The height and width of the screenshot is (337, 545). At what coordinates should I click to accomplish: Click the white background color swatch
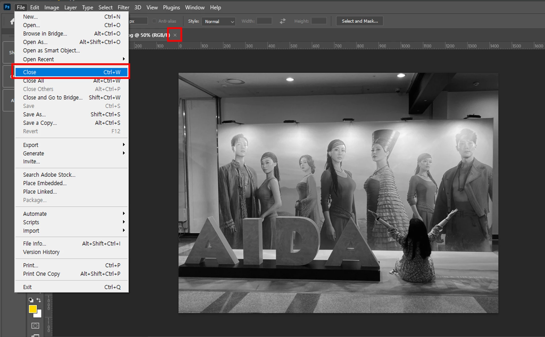(38, 314)
